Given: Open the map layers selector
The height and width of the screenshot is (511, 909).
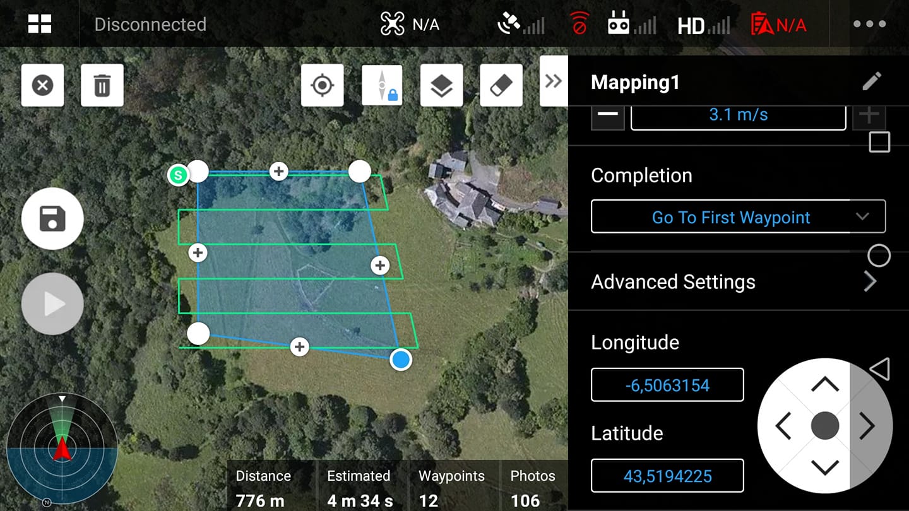Looking at the screenshot, I should click(x=441, y=85).
